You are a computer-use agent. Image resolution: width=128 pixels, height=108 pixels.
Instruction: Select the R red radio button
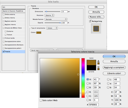(x=88, y=92)
